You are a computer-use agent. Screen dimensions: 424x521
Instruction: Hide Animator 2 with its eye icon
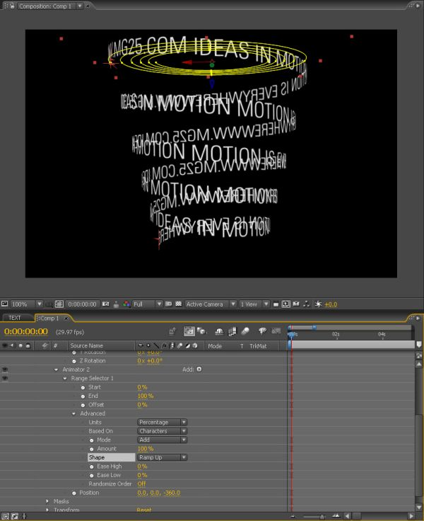pyautogui.click(x=5, y=370)
